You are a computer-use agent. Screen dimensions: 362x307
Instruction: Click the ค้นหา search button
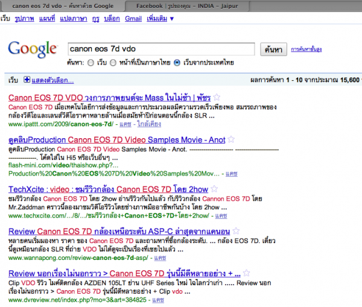click(x=273, y=49)
